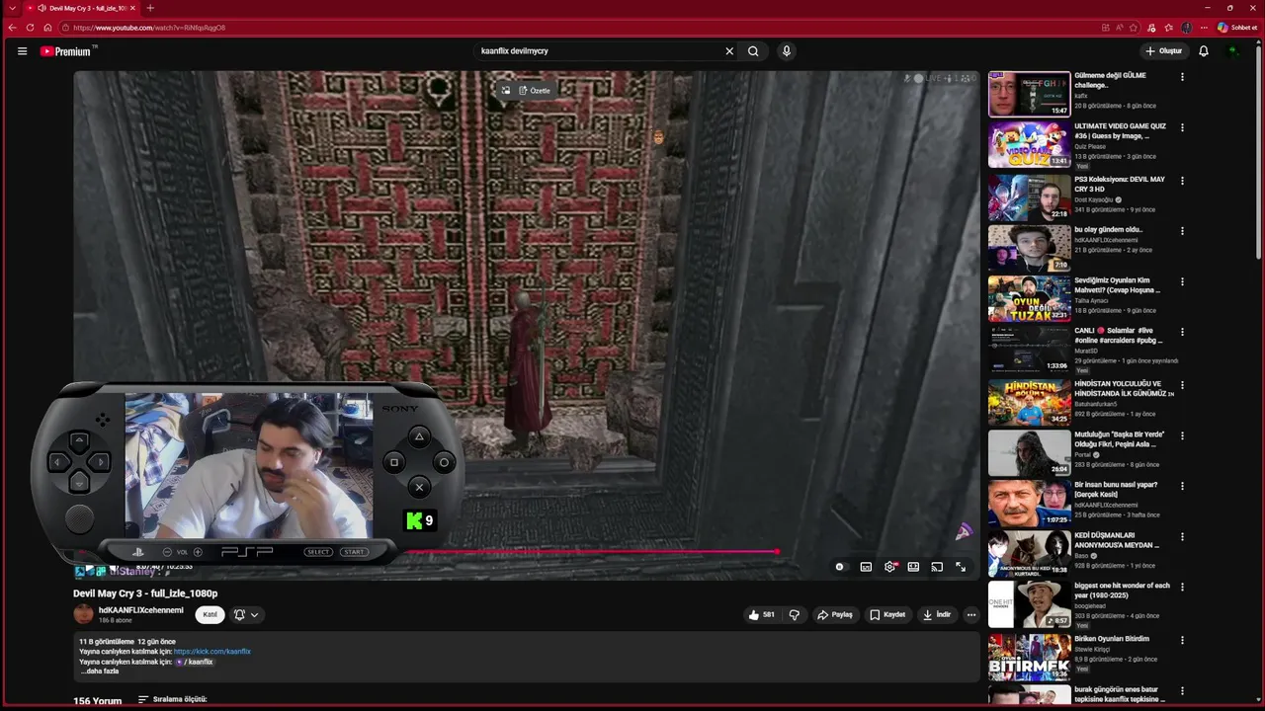
Task: Open options for ULTIMATE VIDEO GAME QUIZ
Action: pyautogui.click(x=1182, y=127)
